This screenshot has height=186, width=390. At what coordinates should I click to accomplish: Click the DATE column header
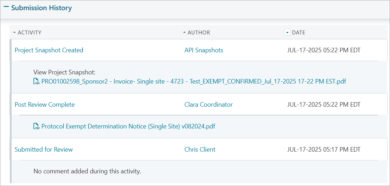tap(299, 33)
